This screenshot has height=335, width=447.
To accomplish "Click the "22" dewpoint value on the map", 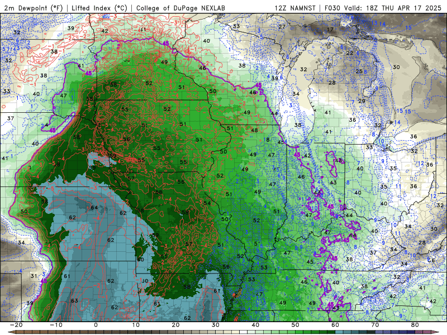I will (350, 53).
